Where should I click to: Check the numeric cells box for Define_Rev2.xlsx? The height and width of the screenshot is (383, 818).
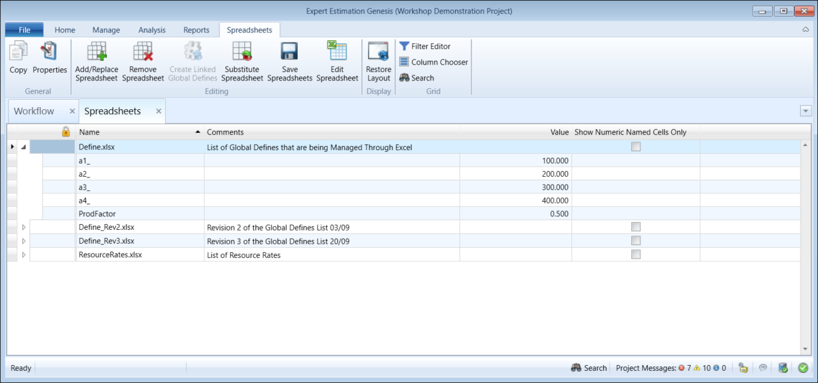click(635, 227)
